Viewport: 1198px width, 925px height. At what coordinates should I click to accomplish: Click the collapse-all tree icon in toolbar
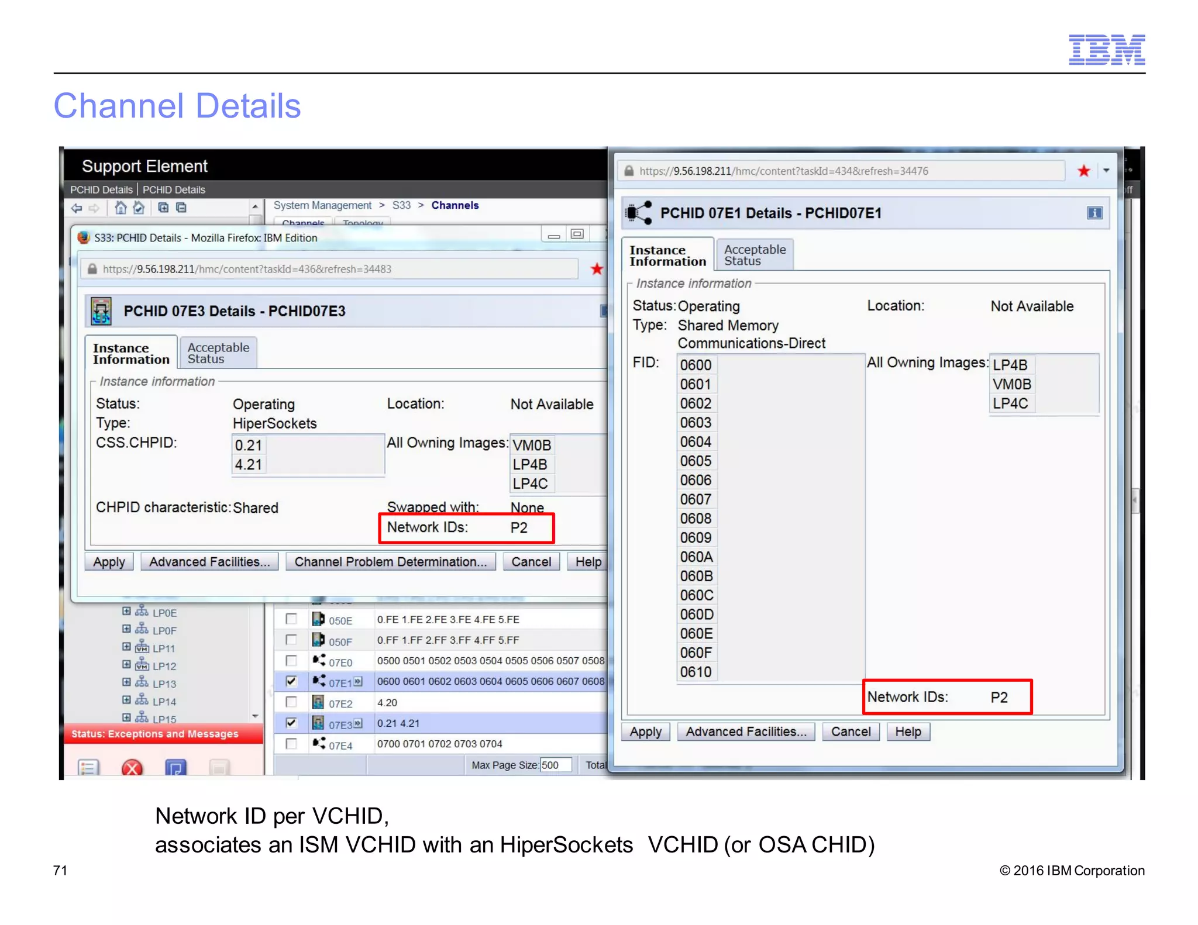point(181,208)
